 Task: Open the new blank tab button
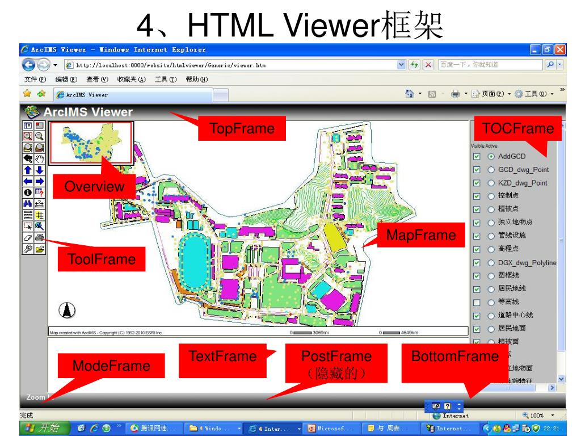[221, 95]
